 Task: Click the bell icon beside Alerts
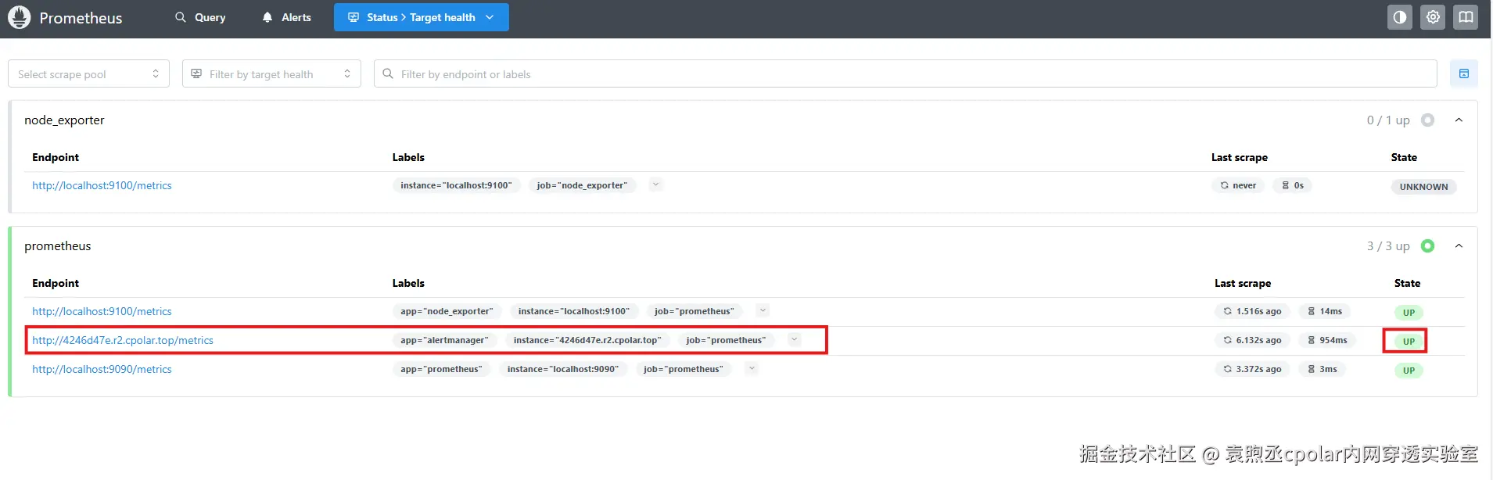[267, 17]
